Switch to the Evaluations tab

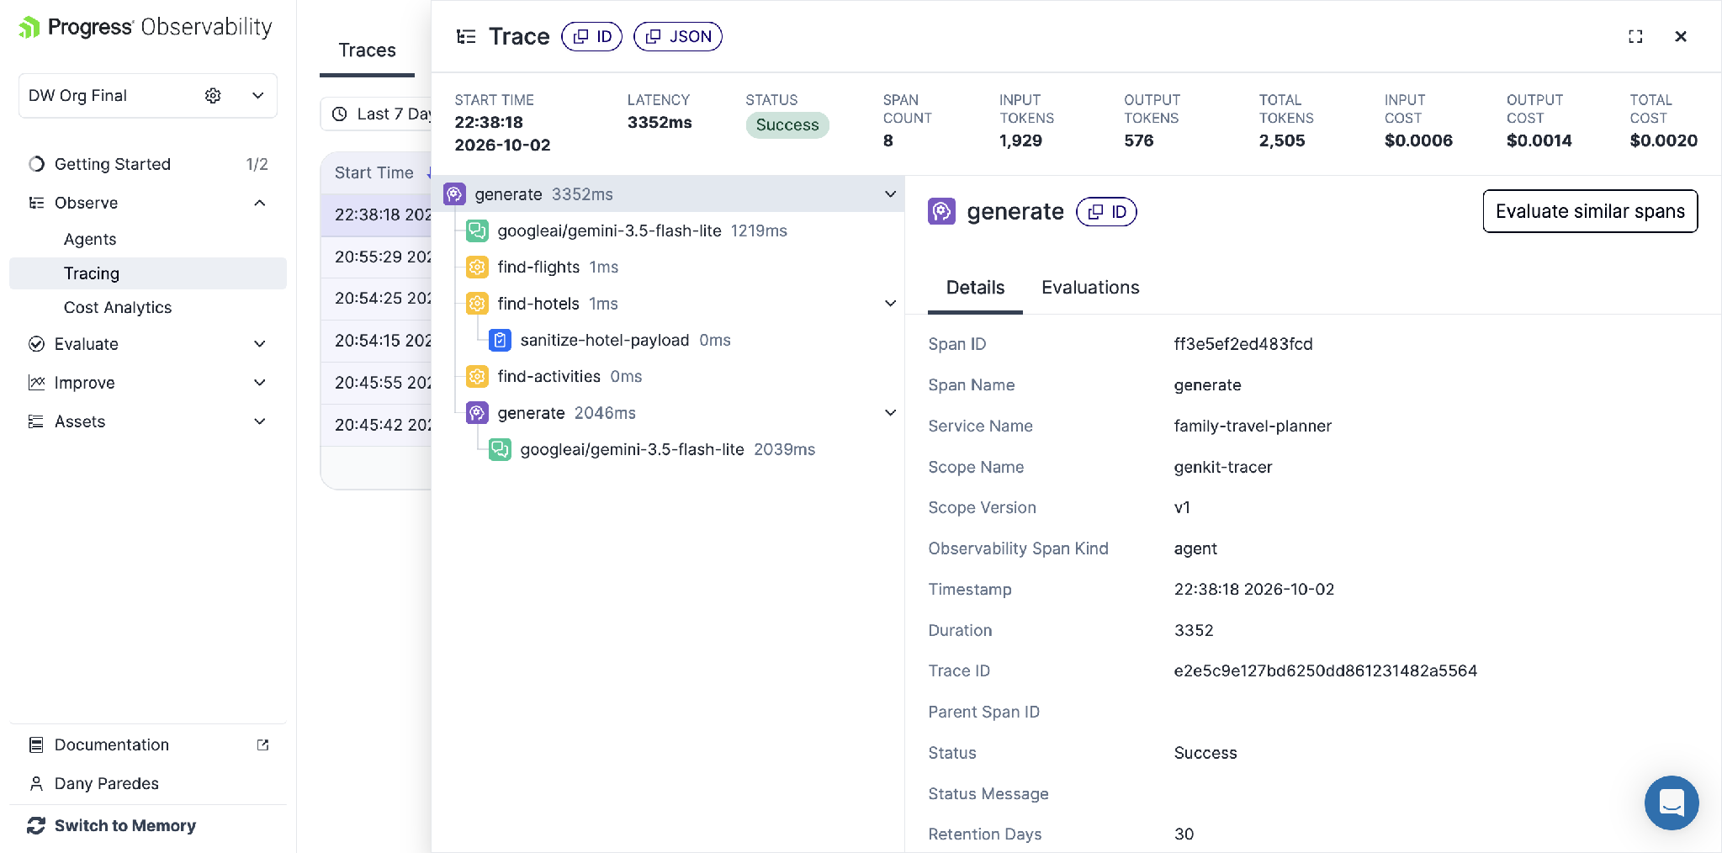[1090, 288]
